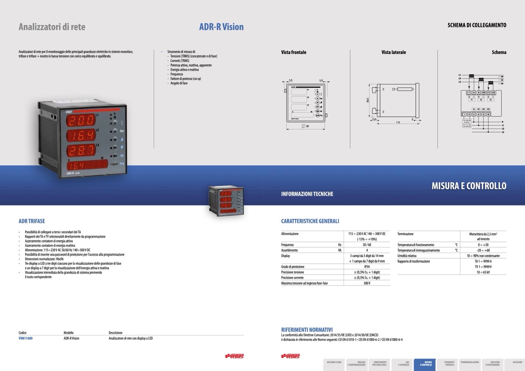Switch to the Orologi e Temporizzazione tab
Viewport: 525px width, 371px height.
(356, 364)
